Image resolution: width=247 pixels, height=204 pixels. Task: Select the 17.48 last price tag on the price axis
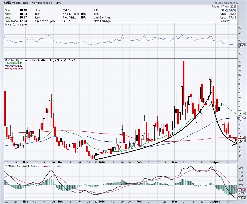(242, 141)
